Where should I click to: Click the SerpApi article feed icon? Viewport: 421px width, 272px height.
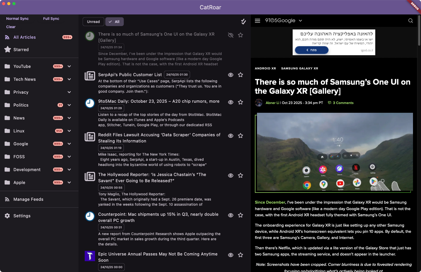(x=90, y=76)
